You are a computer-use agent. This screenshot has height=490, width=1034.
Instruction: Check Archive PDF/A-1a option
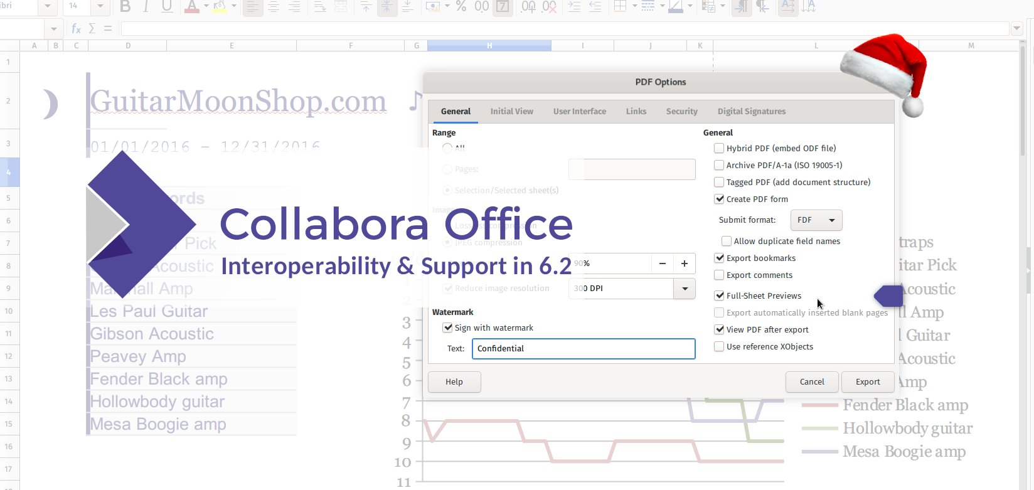coord(719,165)
